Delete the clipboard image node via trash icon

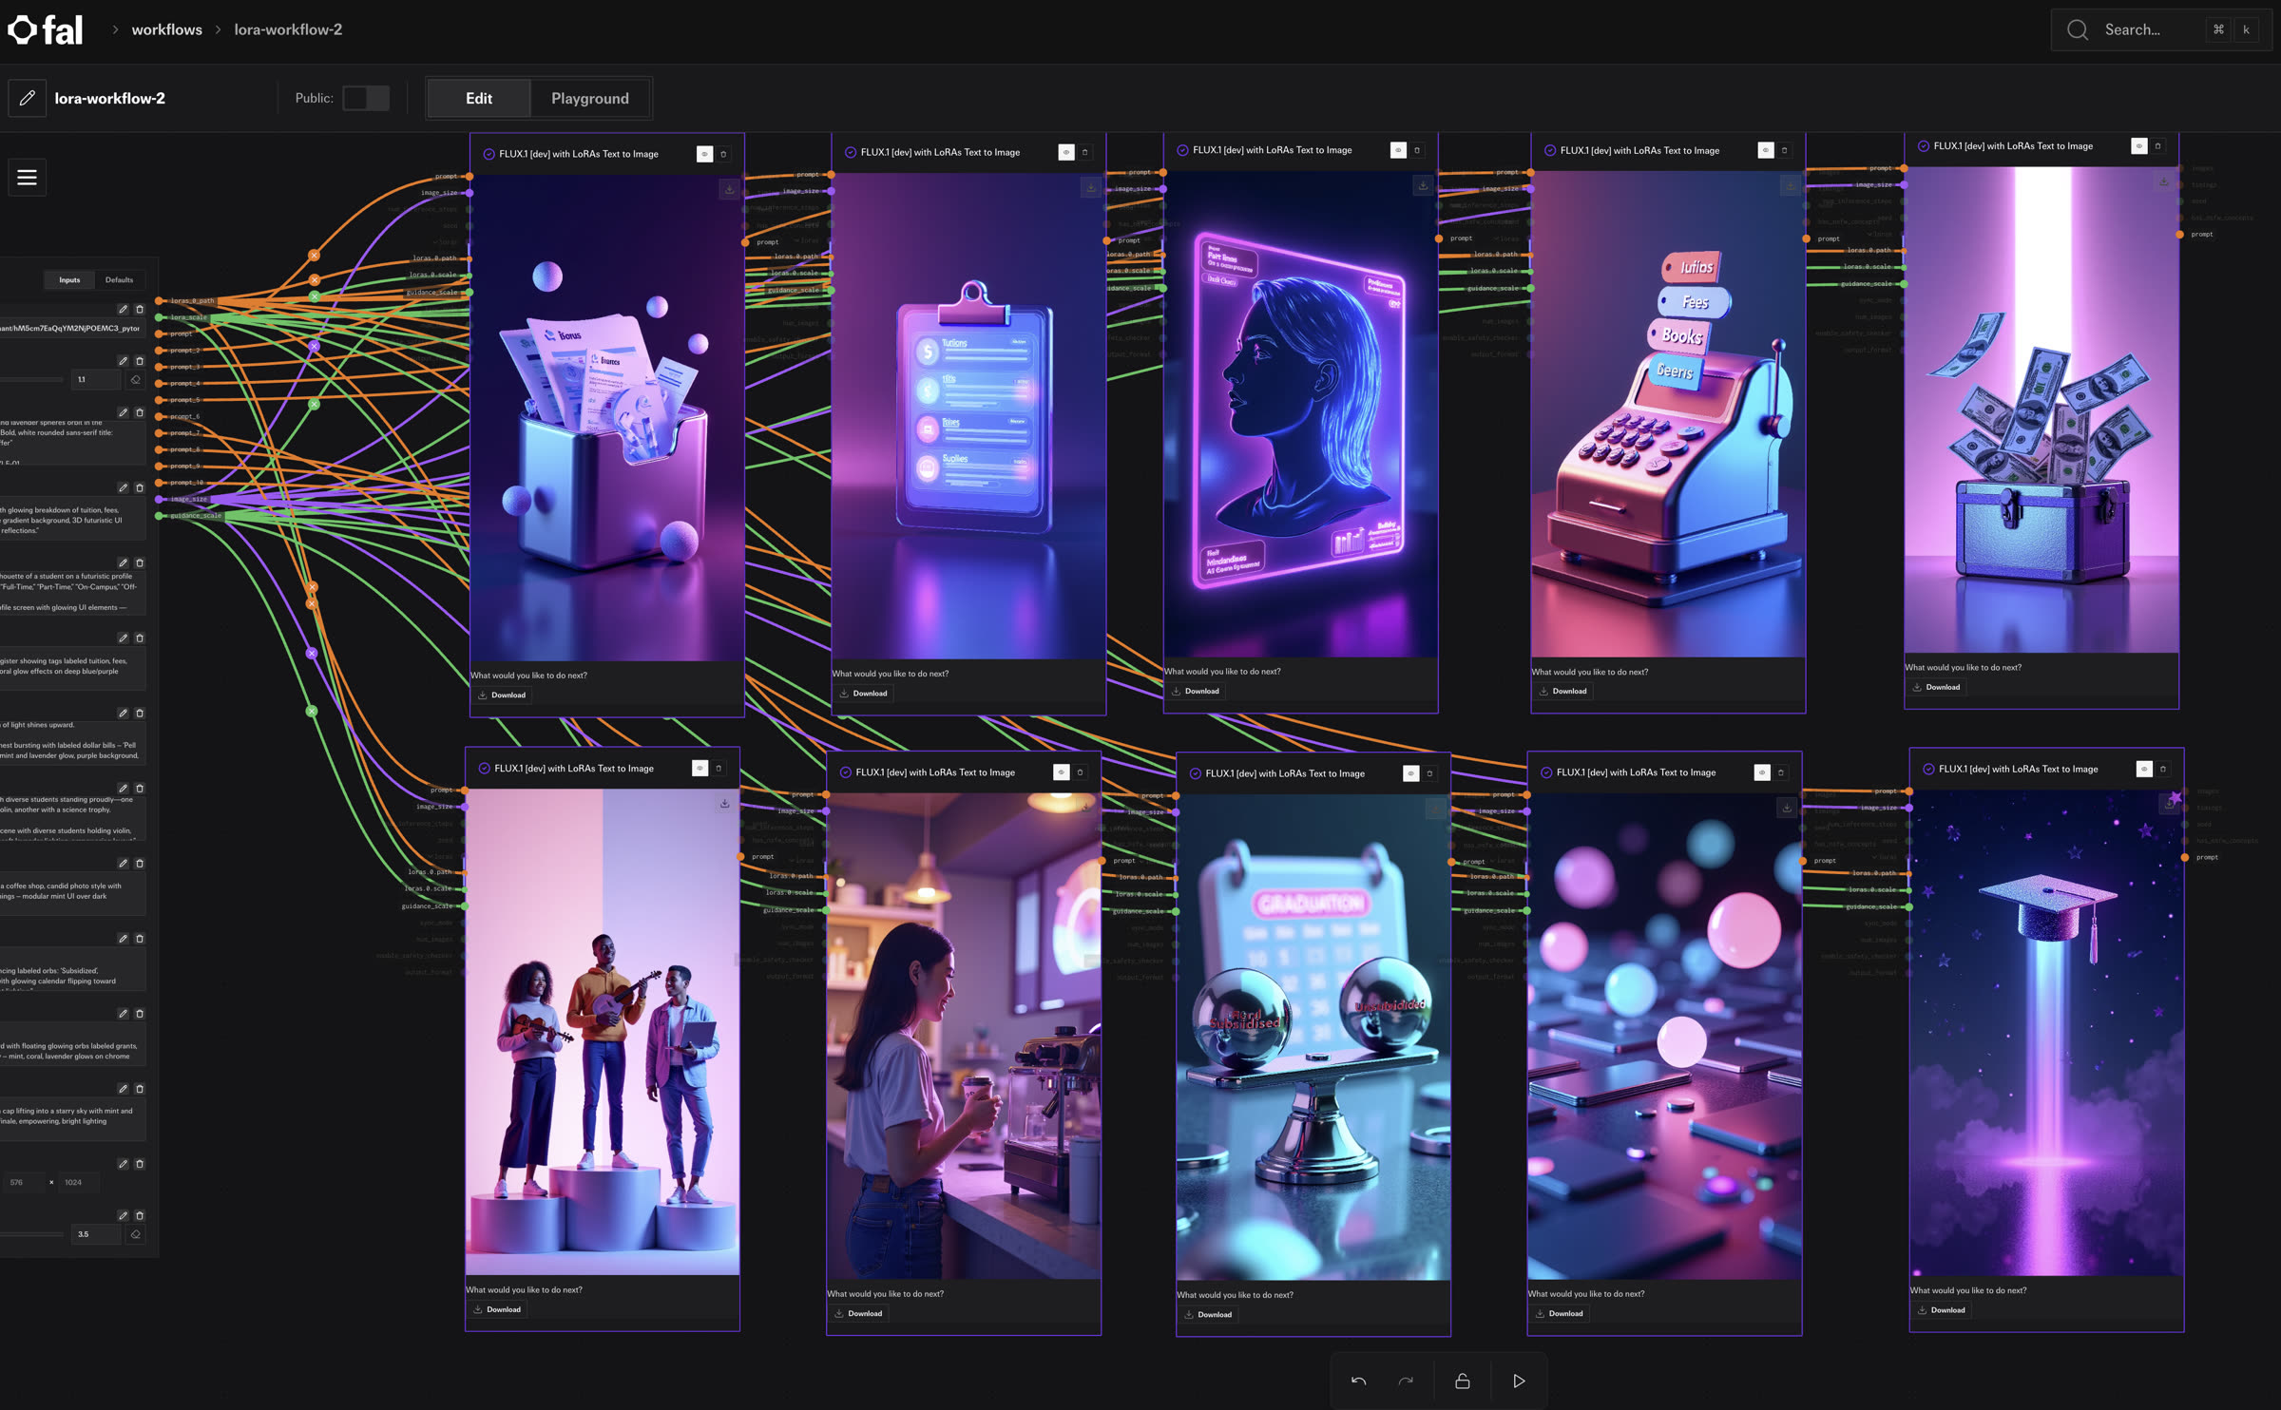click(1085, 152)
